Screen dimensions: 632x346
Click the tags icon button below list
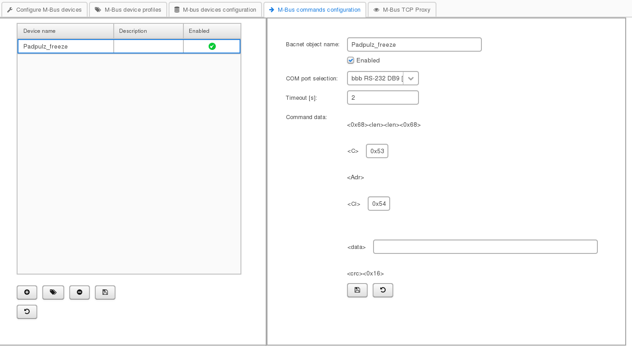click(x=53, y=293)
